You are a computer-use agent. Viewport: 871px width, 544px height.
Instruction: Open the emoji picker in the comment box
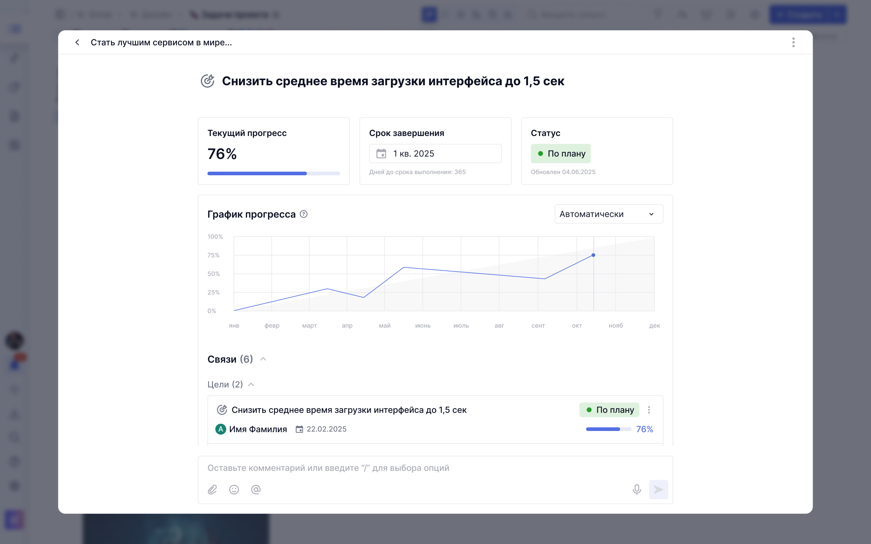point(234,489)
